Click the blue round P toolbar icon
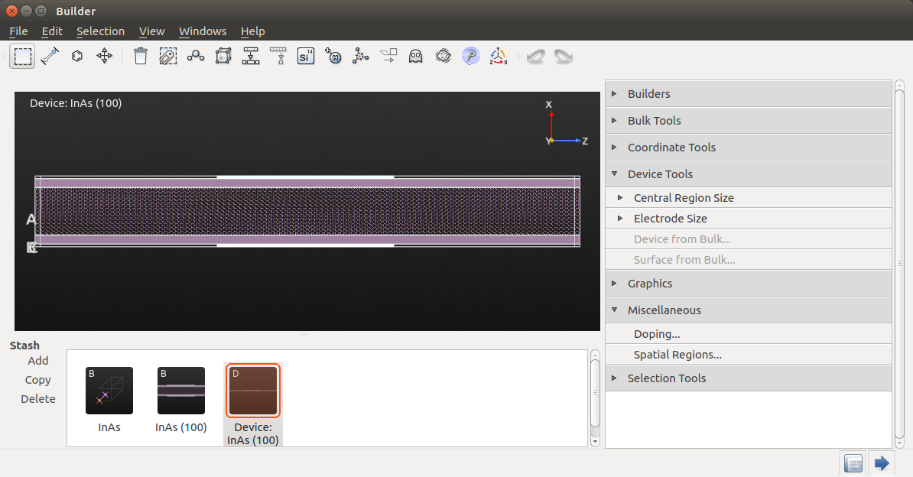The height and width of the screenshot is (477, 913). pyautogui.click(x=470, y=56)
